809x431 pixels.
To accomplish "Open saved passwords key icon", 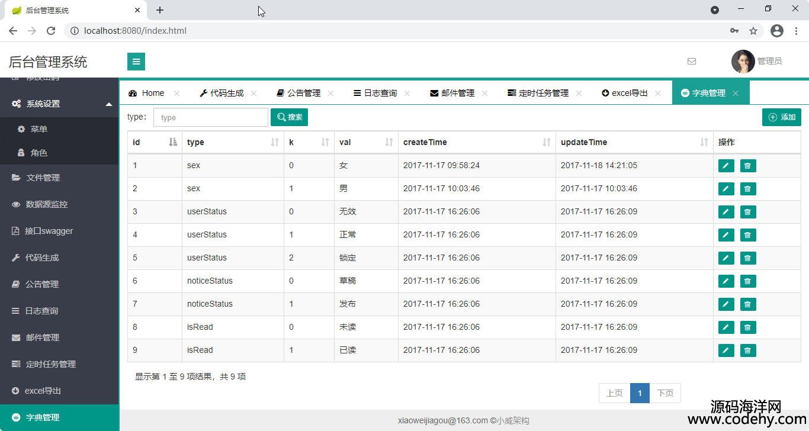I will pyautogui.click(x=734, y=31).
